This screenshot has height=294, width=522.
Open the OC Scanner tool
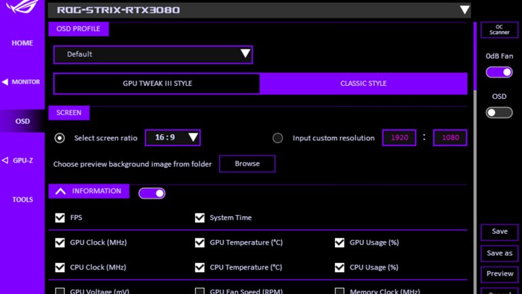500,30
